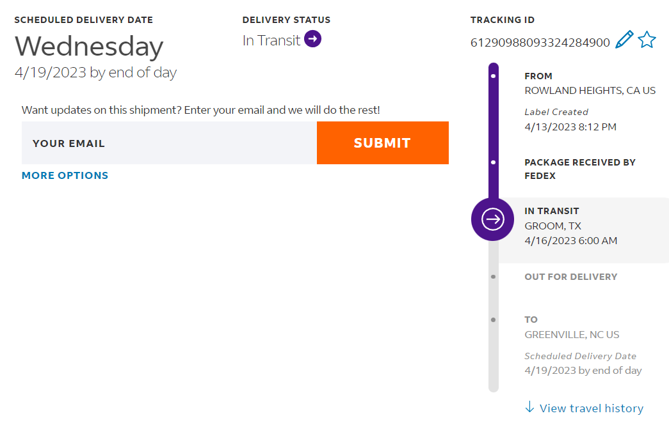This screenshot has height=425, width=669.
Task: Click the down arrow icon beside travel history
Action: click(529, 407)
